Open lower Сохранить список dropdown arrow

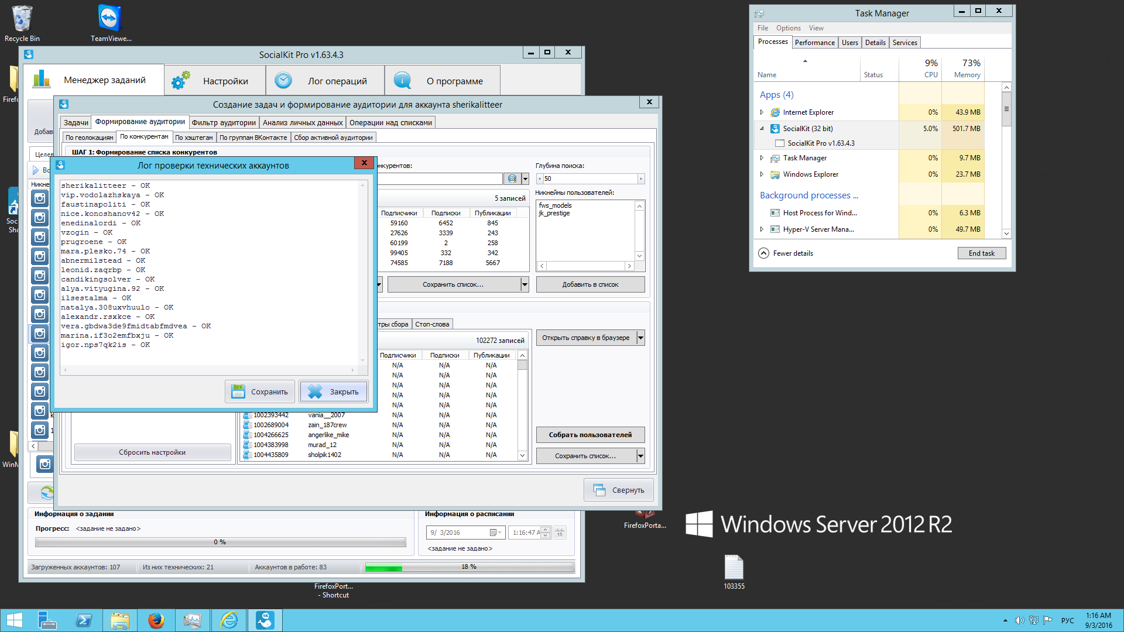pyautogui.click(x=640, y=456)
